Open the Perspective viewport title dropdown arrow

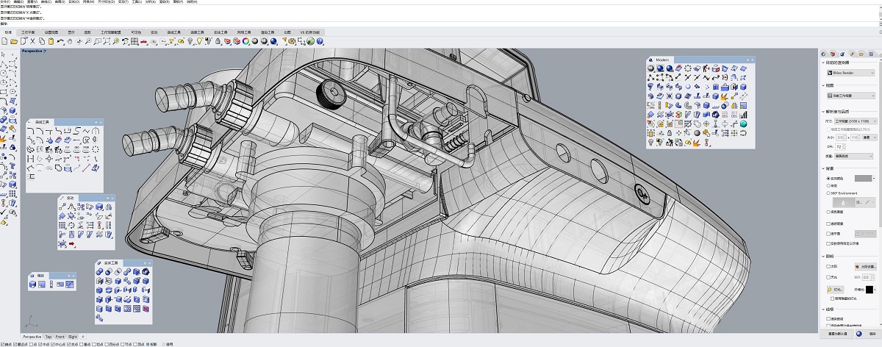point(45,51)
